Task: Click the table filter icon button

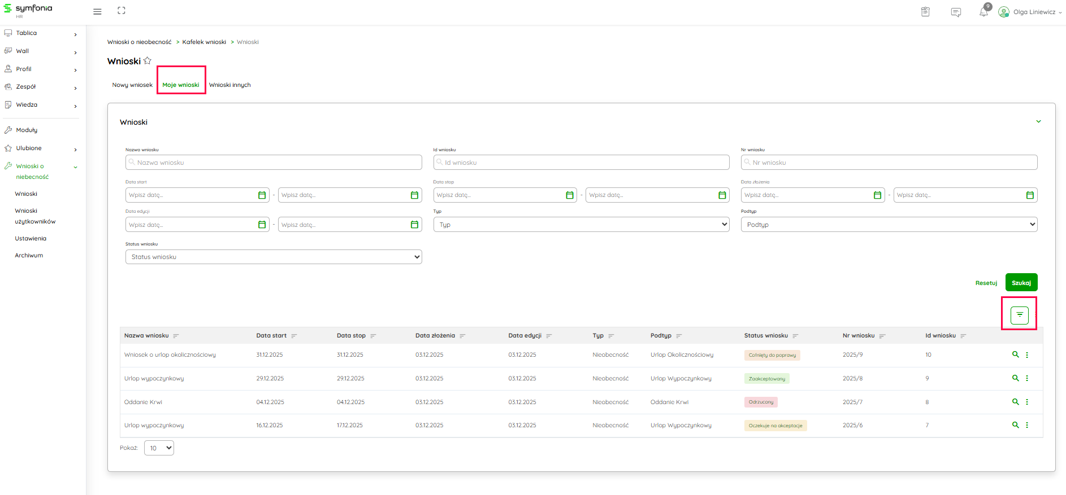Action: pos(1019,315)
